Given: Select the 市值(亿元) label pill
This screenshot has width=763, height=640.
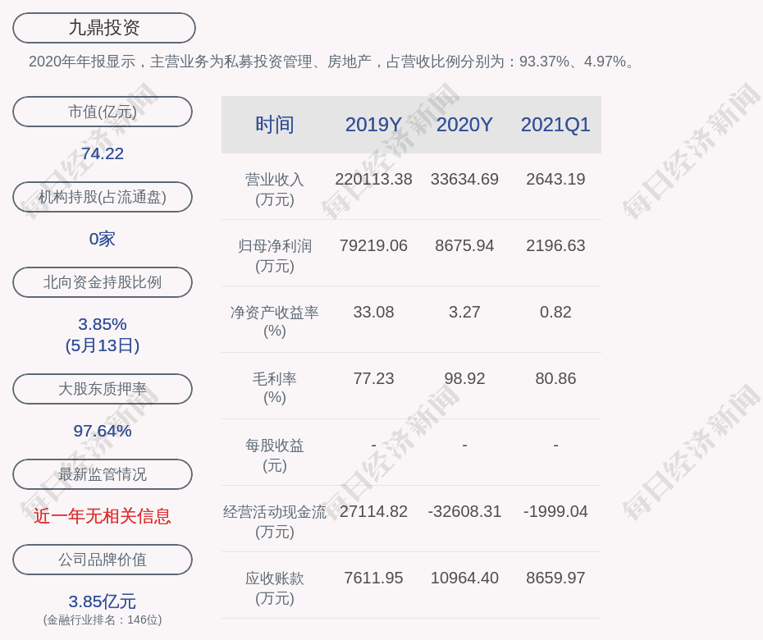Looking at the screenshot, I should pos(103,112).
